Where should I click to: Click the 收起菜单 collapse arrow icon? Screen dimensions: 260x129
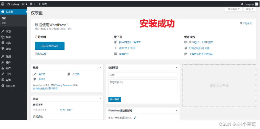(3, 86)
